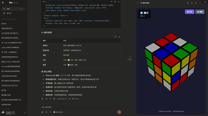Viewport: 208px width, 116px height.
Task: Send the message with the orange arrow button
Action: click(119, 112)
